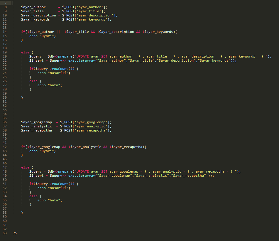
Task: Click $ayar_recapctha variable on line 38
Action: 36,130
